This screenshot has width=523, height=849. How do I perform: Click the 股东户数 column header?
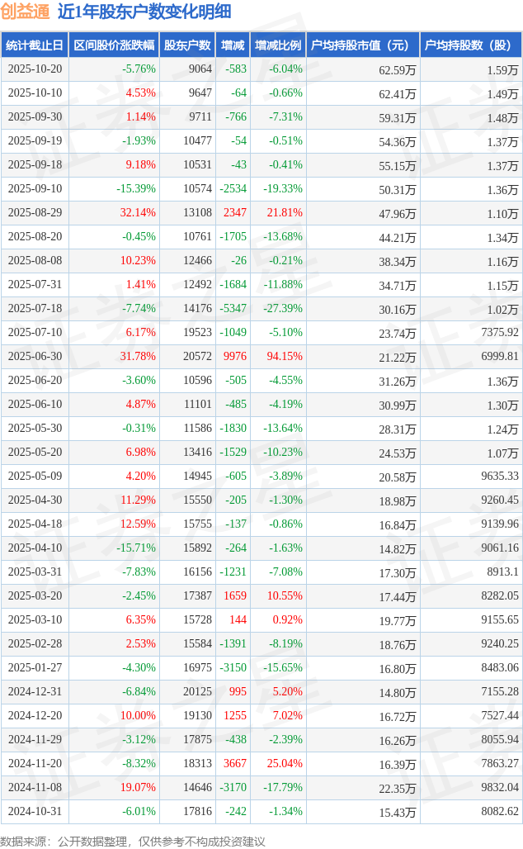tap(187, 45)
